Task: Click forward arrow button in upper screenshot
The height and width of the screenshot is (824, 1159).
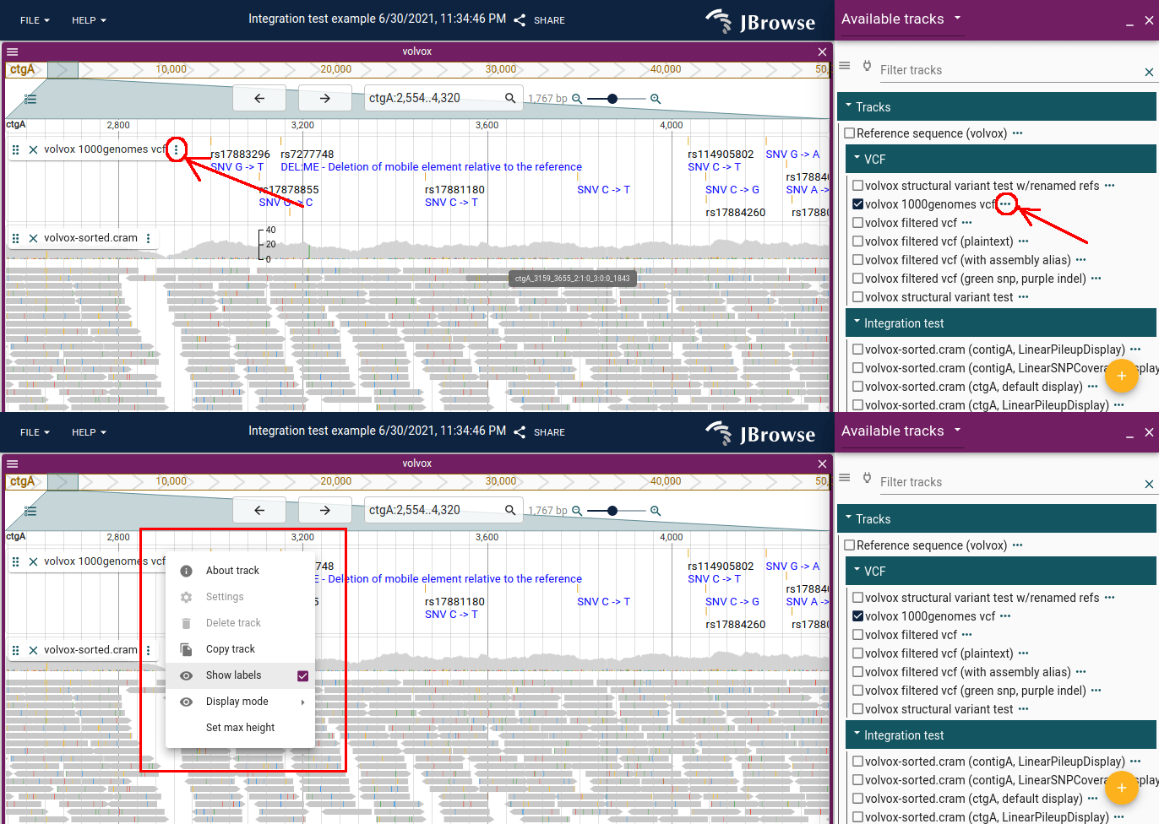Action: [325, 99]
